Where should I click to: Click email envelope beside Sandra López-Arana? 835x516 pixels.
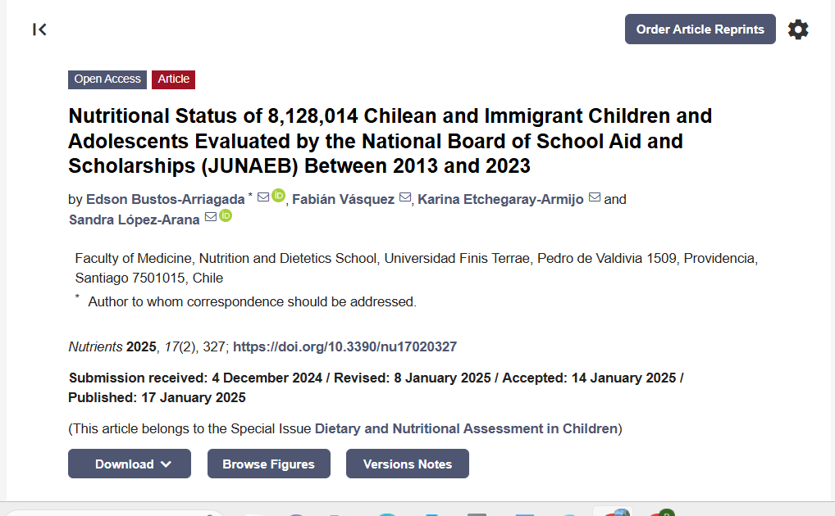pyautogui.click(x=210, y=218)
